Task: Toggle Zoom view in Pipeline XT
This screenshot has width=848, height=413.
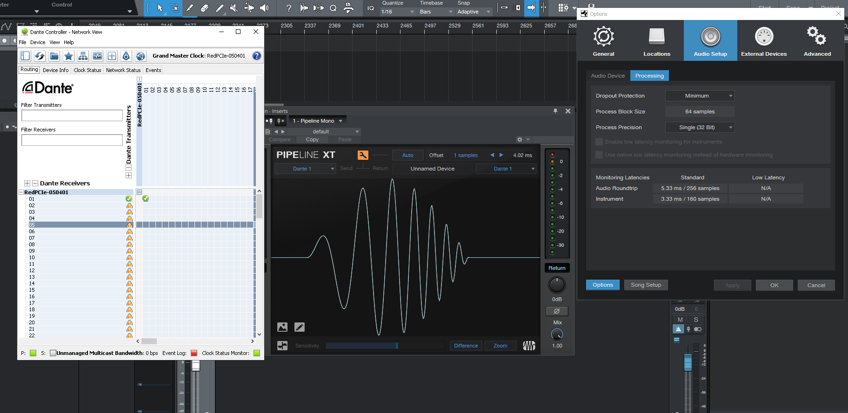Action: [x=500, y=346]
